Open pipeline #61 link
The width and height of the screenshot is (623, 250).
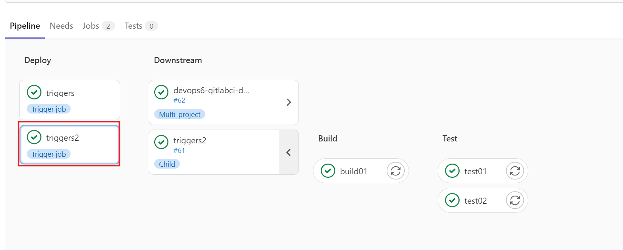179,151
